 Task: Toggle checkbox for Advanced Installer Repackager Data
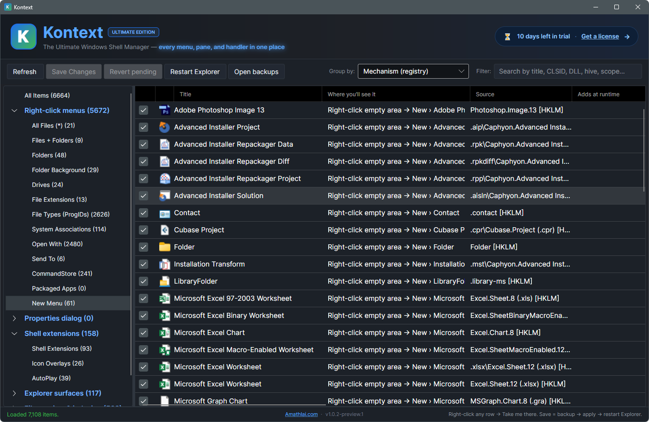pyautogui.click(x=144, y=144)
